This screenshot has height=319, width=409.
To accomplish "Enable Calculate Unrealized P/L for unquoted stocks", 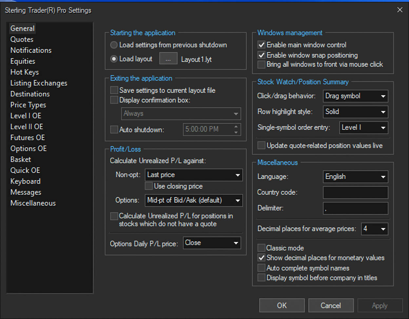I will pos(114,216).
